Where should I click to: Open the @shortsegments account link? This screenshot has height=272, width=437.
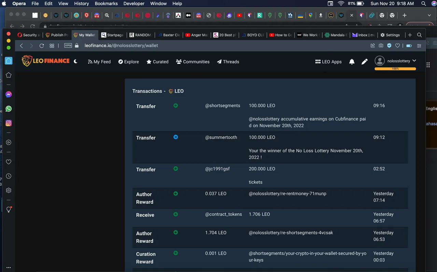(x=223, y=106)
